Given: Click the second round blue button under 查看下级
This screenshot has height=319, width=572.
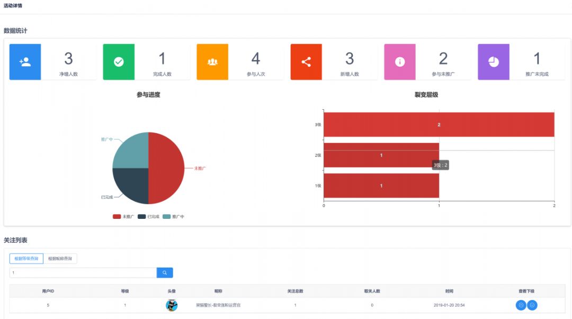Looking at the screenshot, I should tap(532, 305).
